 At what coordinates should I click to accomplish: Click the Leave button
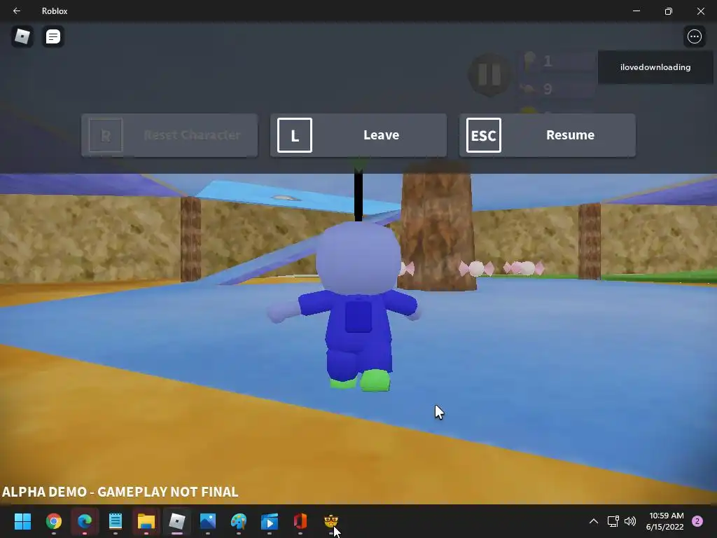point(358,135)
